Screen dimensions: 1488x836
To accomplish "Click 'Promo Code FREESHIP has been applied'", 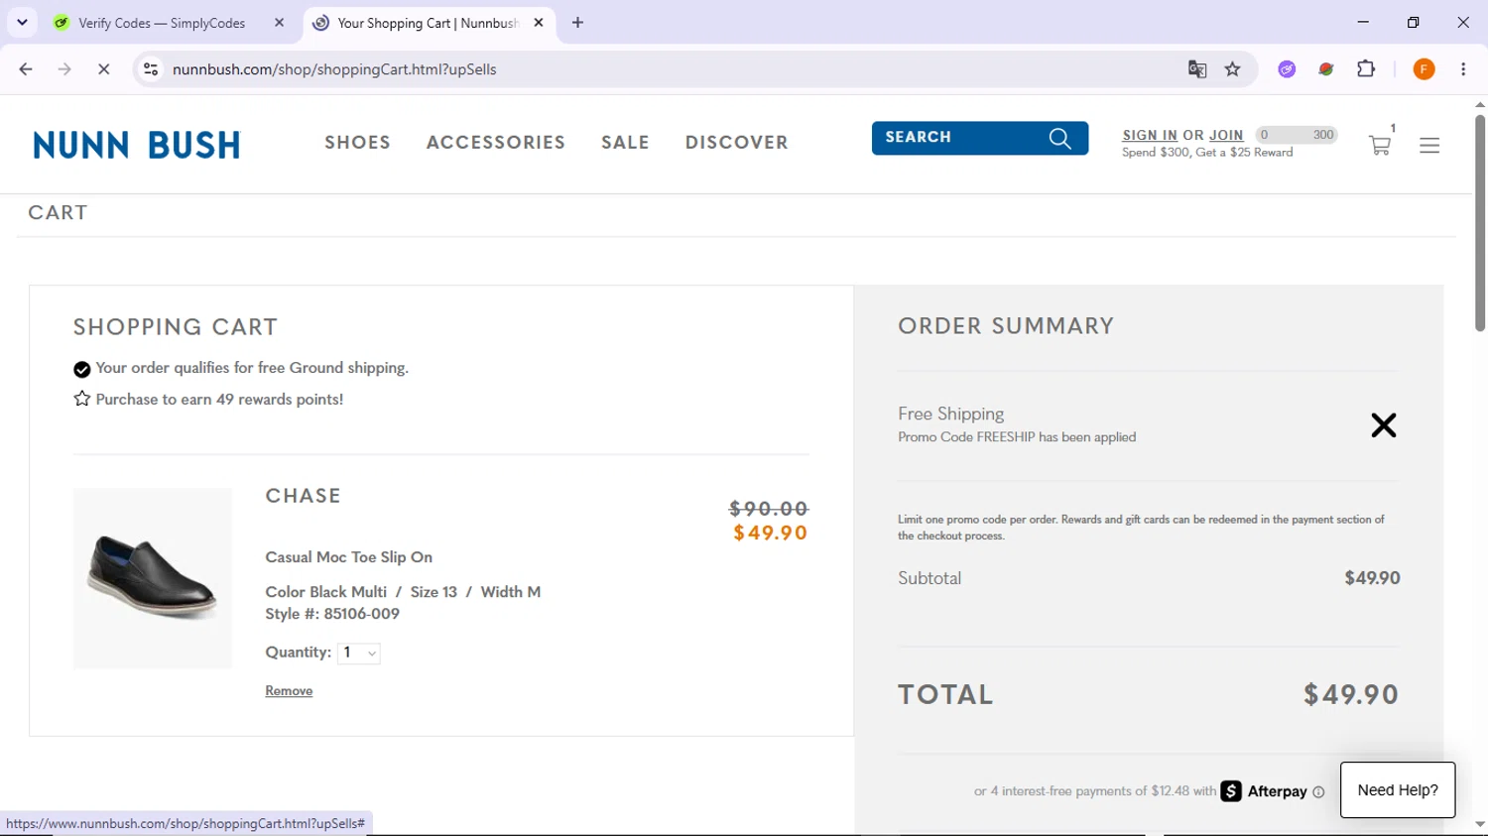I will tap(1017, 437).
